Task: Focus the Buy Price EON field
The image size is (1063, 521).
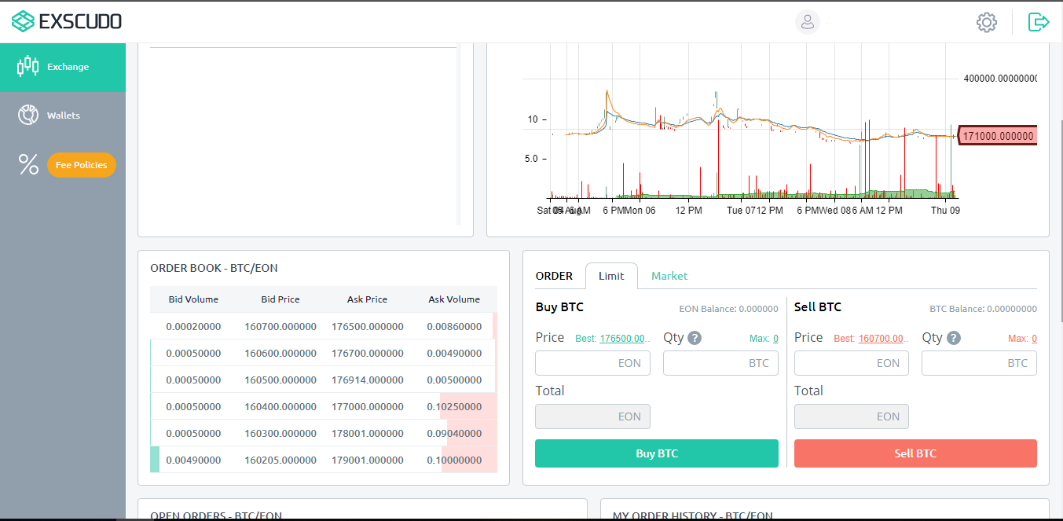Action: (592, 363)
